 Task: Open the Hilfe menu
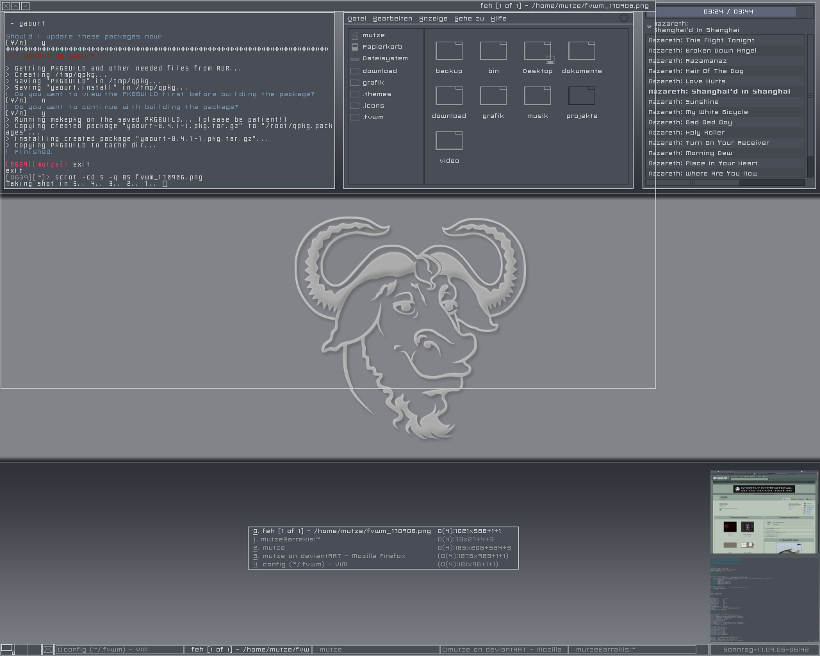(x=498, y=19)
